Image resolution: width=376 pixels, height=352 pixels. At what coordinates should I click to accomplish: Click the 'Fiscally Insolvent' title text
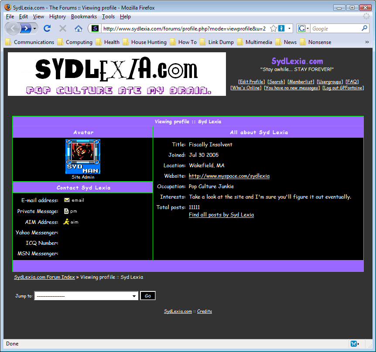point(211,145)
